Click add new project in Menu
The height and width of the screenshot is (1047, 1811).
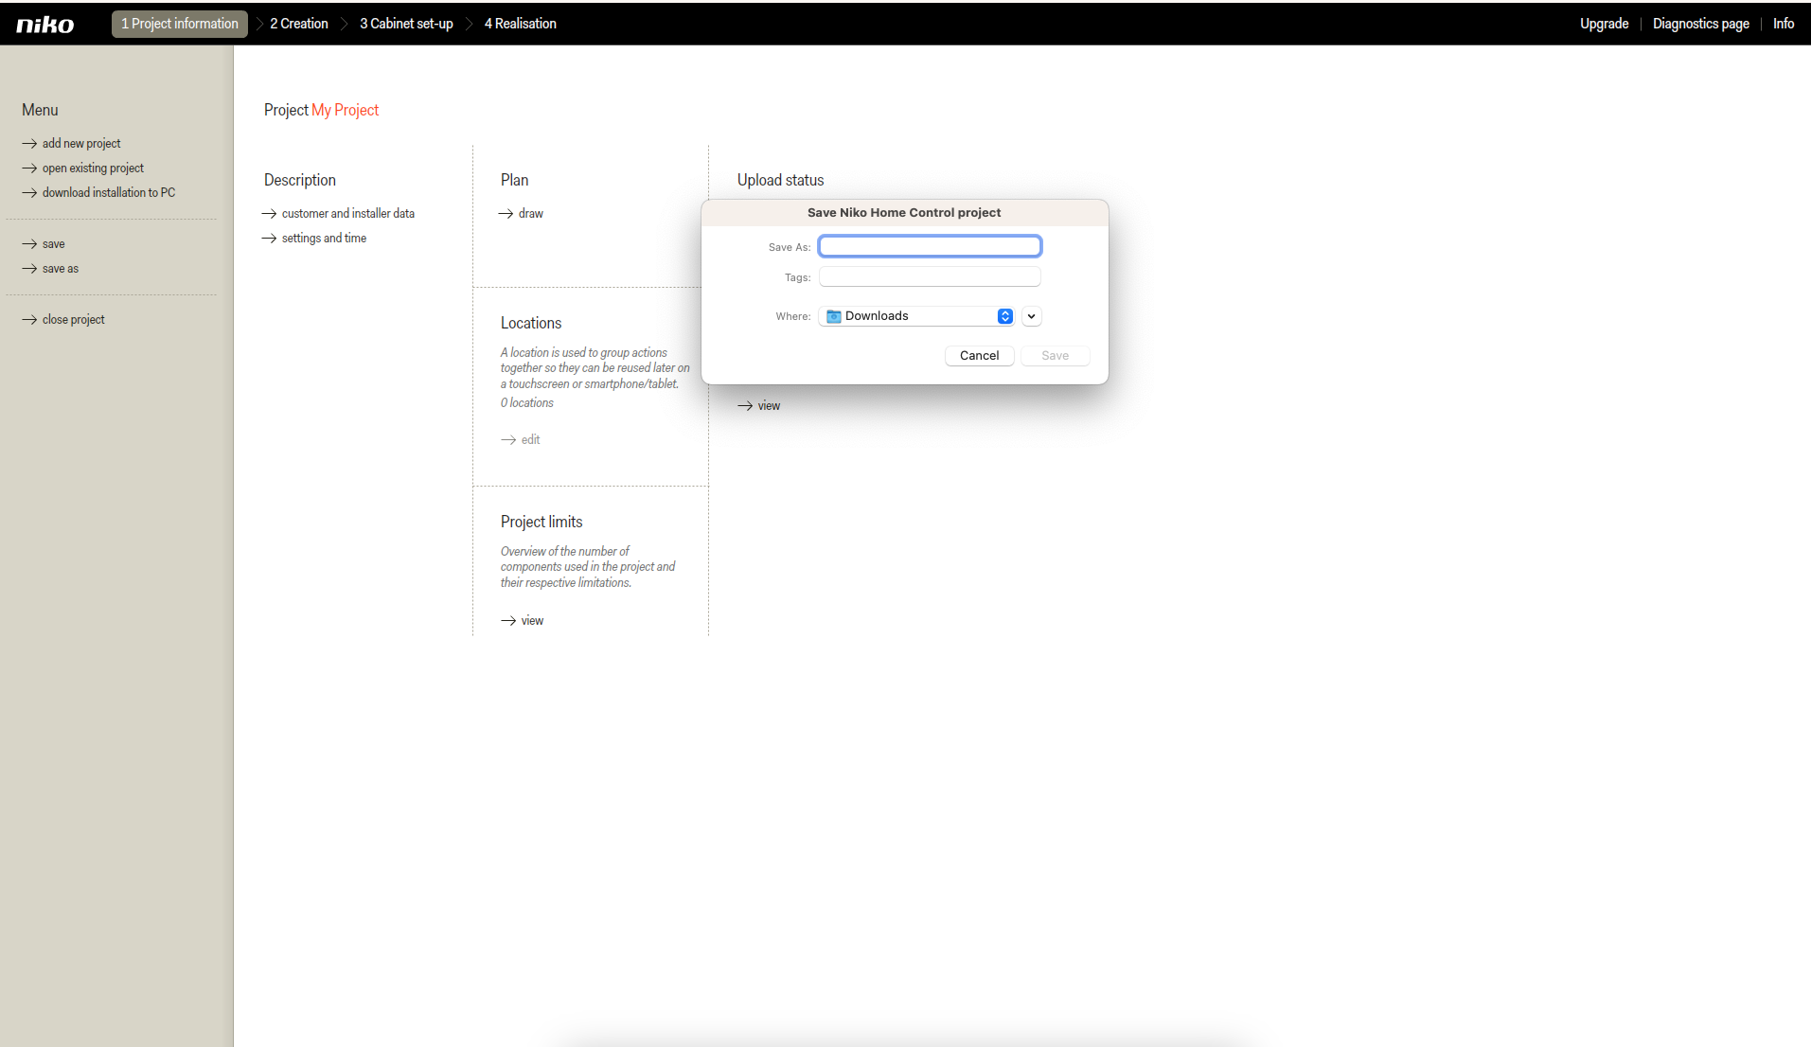[x=80, y=144]
